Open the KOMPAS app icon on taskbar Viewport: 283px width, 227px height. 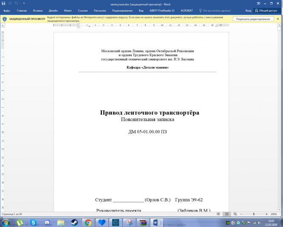coord(116,222)
